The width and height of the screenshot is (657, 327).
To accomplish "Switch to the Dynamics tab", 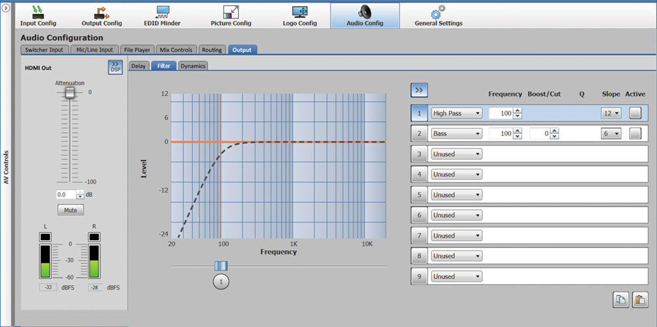I will tap(193, 66).
